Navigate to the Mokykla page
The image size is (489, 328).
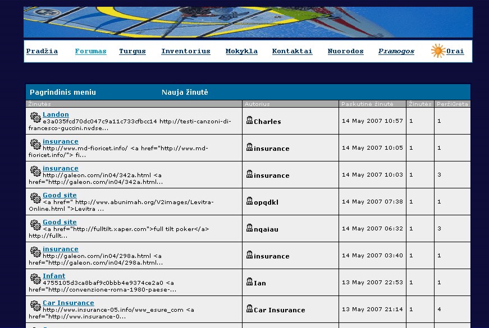(241, 51)
